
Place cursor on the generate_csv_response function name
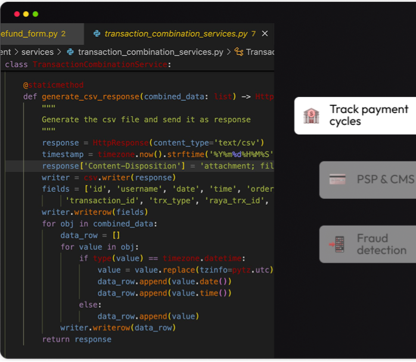point(90,96)
